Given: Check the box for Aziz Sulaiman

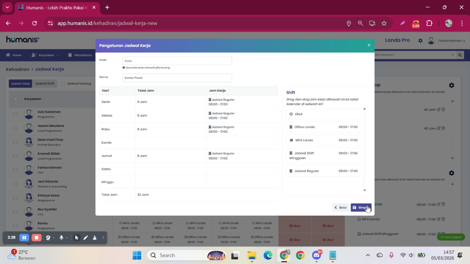Looking at the screenshot, I should [15, 114].
